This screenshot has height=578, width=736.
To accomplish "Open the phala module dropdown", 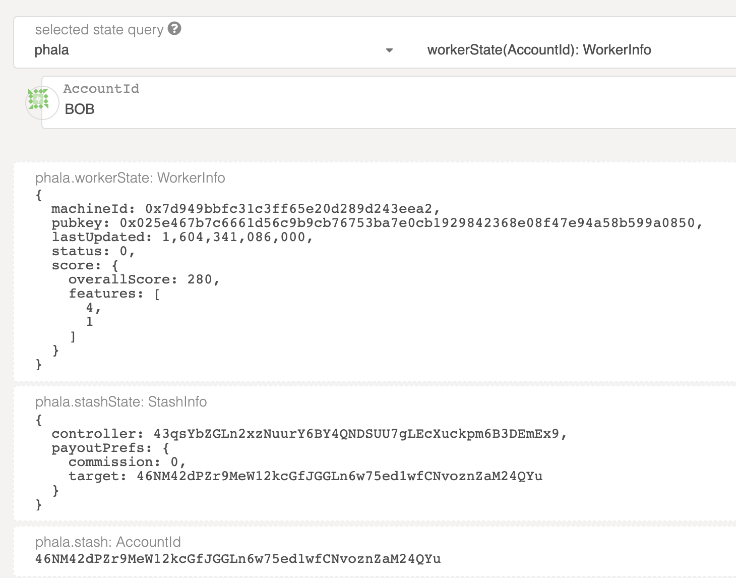I will pos(212,50).
